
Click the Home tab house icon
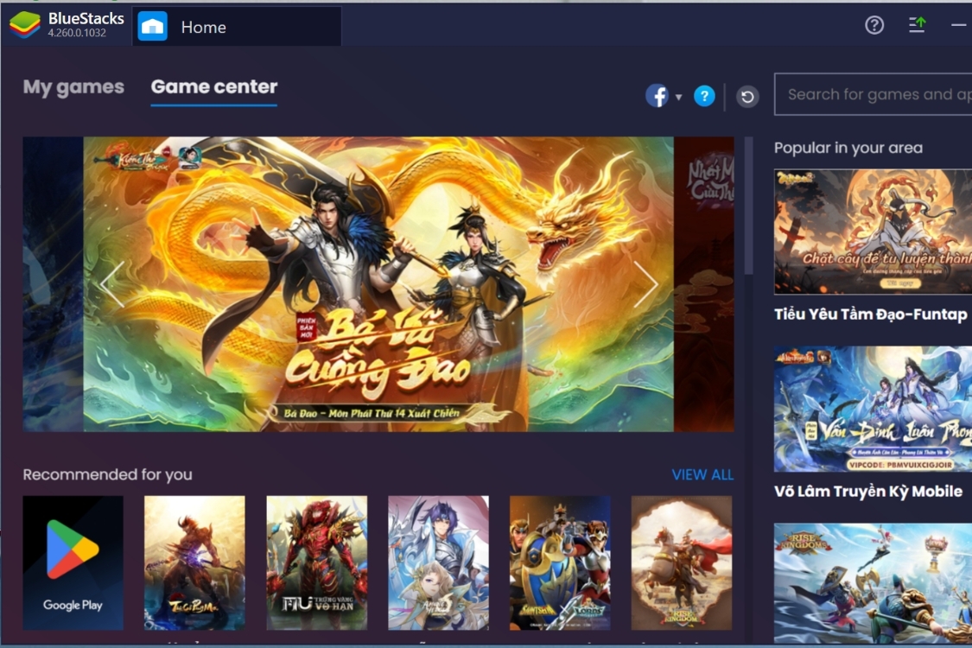click(x=152, y=27)
